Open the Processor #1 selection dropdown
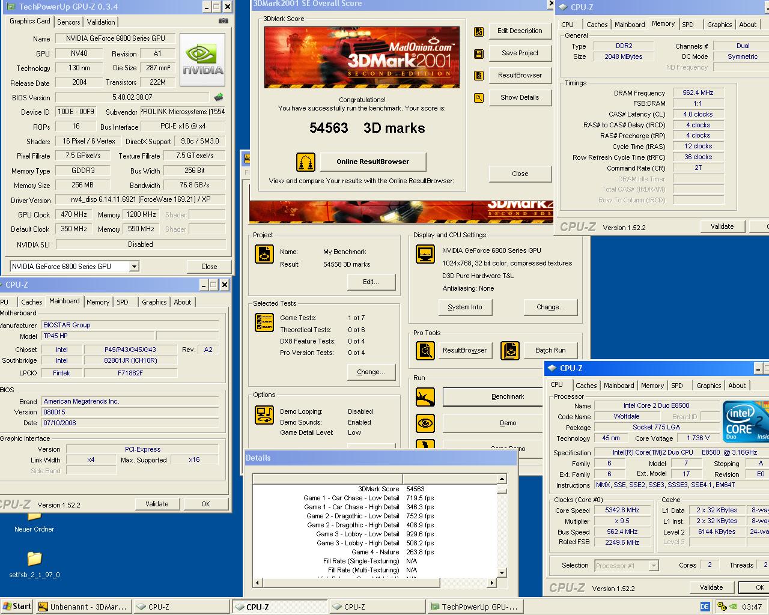769x615 pixels. coord(654,566)
